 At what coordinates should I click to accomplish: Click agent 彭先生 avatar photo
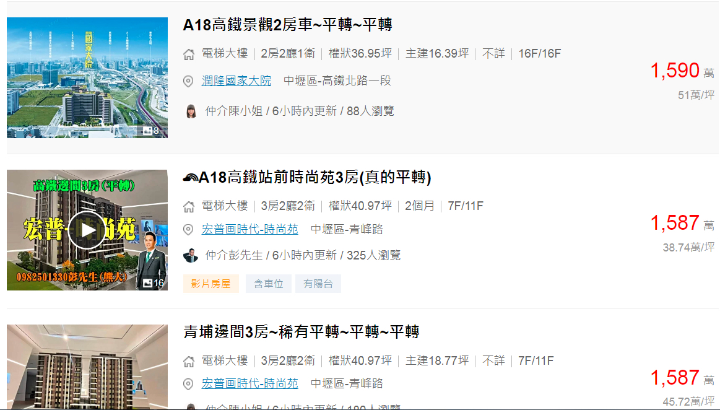(191, 255)
